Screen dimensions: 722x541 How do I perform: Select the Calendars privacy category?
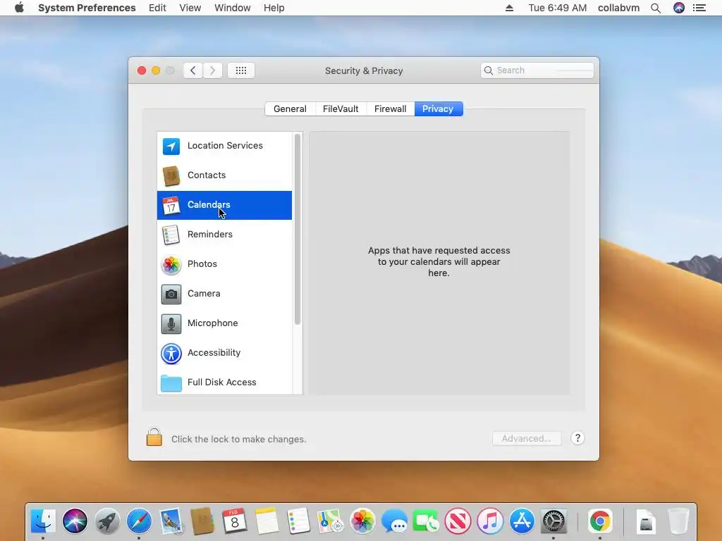pos(224,205)
